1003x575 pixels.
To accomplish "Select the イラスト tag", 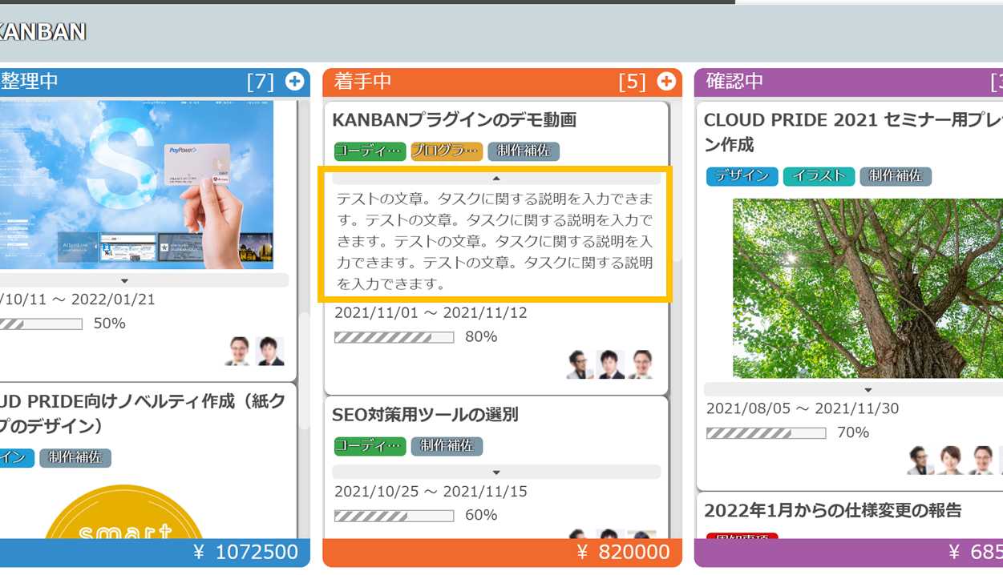I will pyautogui.click(x=819, y=176).
